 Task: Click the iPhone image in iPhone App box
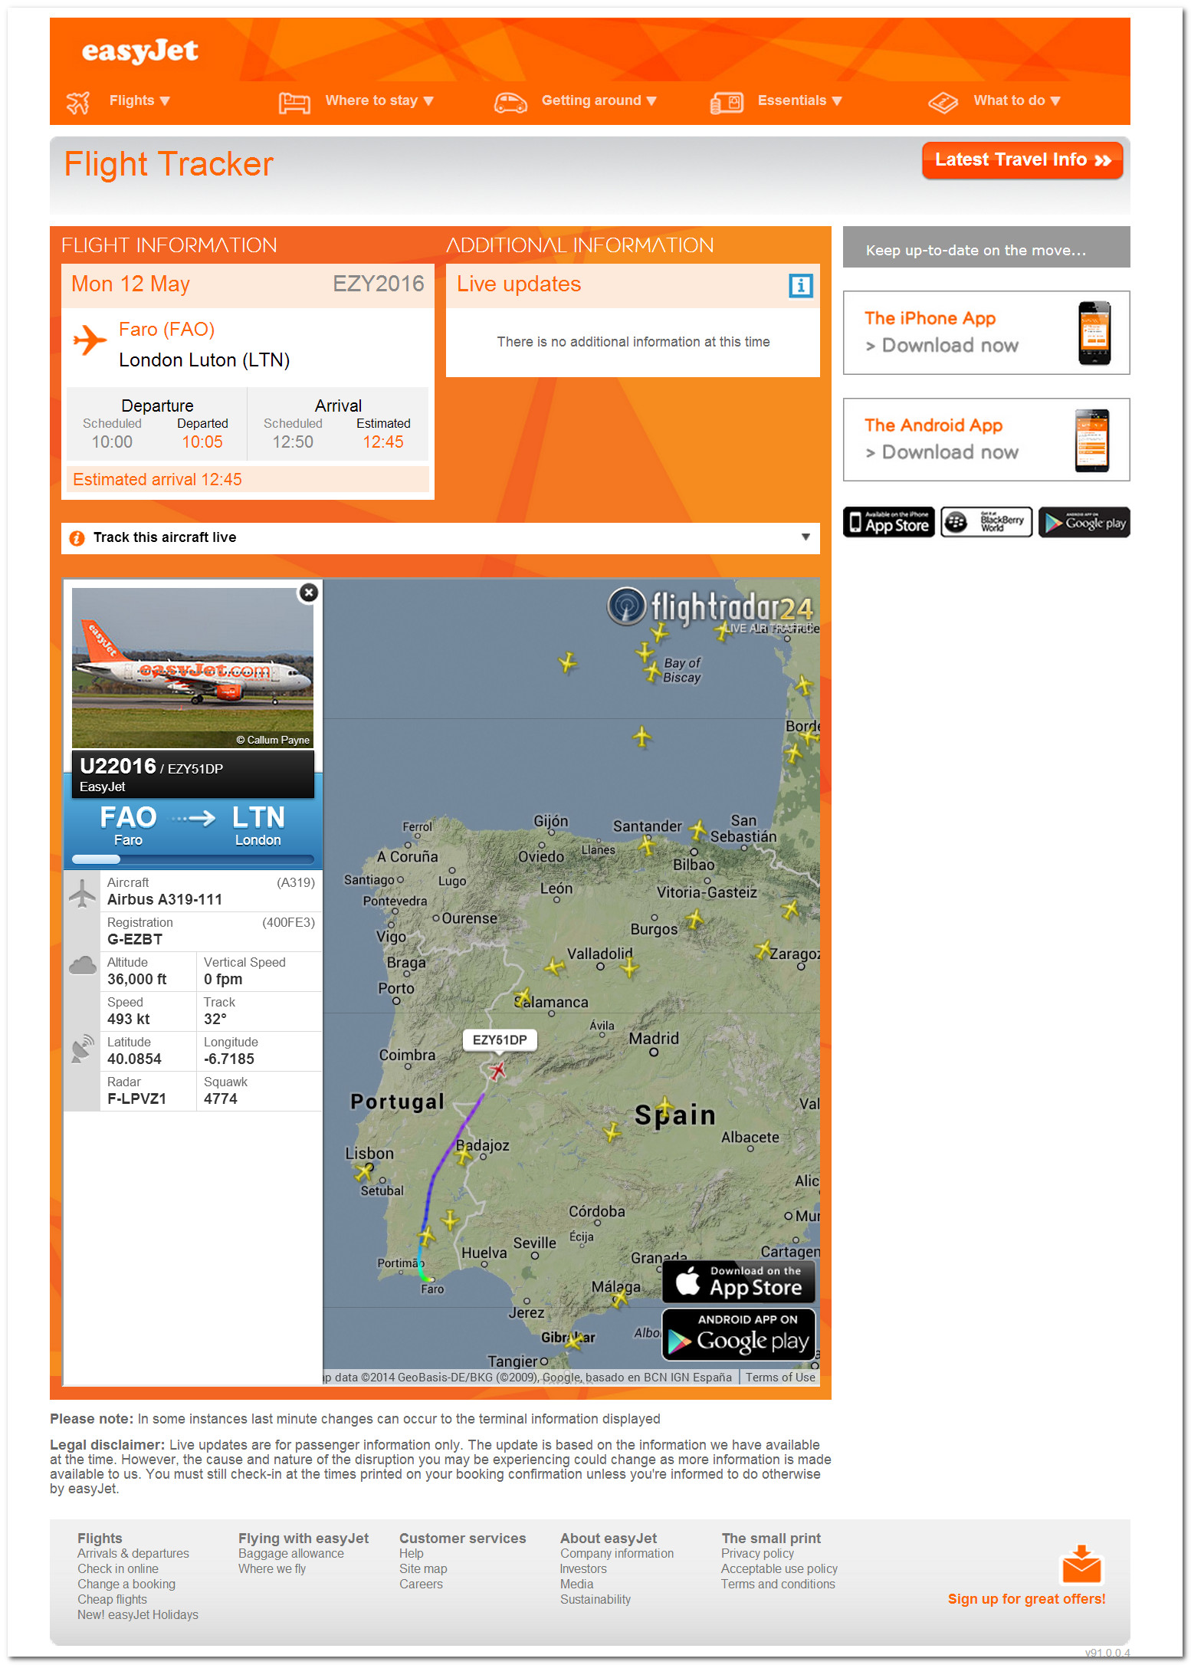pos(1094,333)
